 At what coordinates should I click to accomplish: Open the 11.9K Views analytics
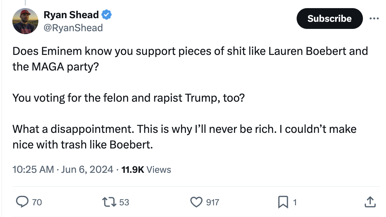pos(146,169)
